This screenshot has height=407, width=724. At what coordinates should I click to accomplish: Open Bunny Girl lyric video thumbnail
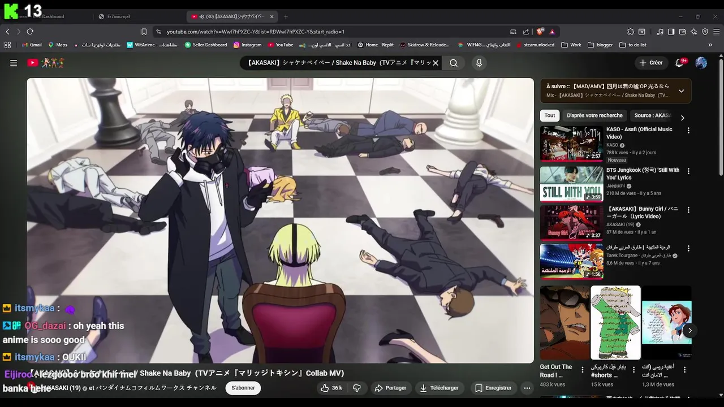(x=571, y=223)
